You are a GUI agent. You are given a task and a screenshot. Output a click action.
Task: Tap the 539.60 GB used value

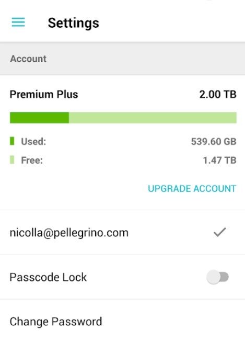pos(214,142)
